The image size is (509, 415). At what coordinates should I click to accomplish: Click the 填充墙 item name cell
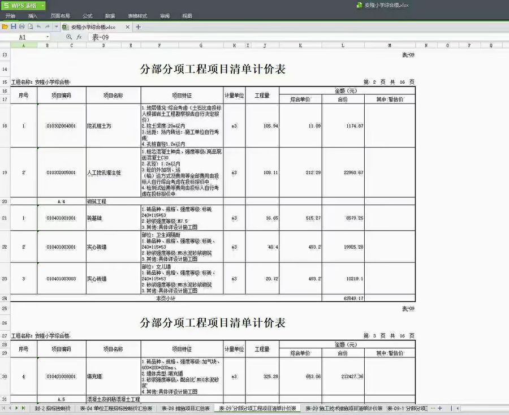point(113,377)
